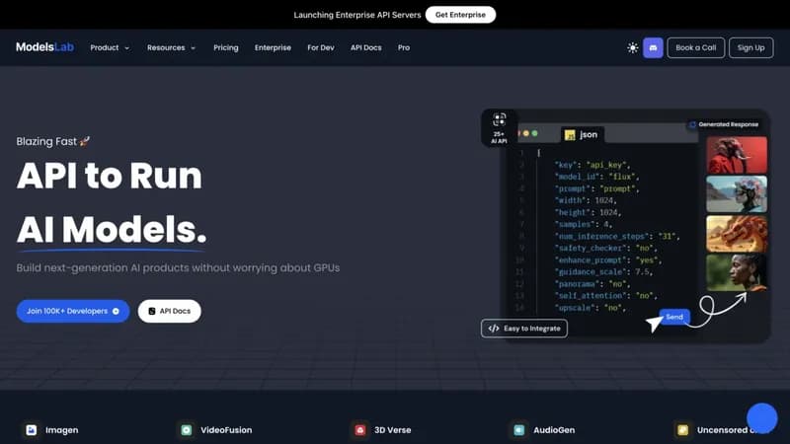Click Join 100K+ Developers button
The height and width of the screenshot is (444, 790).
click(x=73, y=311)
